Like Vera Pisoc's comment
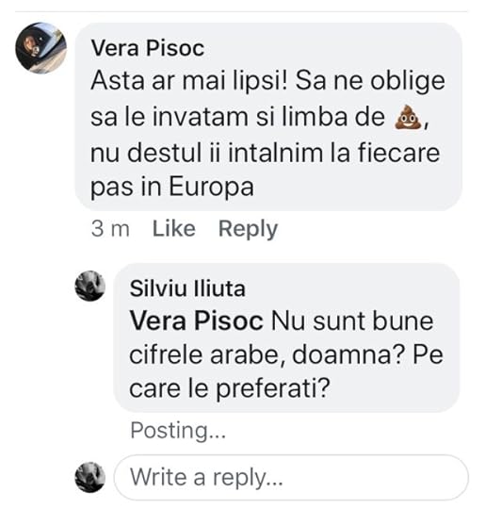The height and width of the screenshot is (509, 485). [174, 228]
